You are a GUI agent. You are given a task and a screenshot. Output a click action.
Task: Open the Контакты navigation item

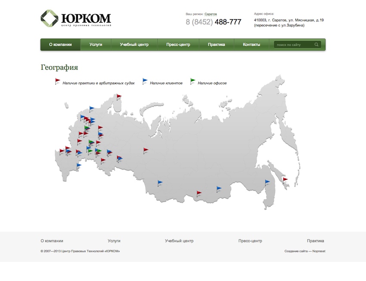(x=252, y=44)
